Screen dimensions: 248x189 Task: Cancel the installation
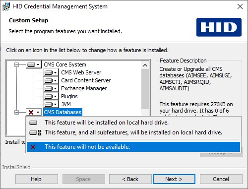tap(221, 179)
